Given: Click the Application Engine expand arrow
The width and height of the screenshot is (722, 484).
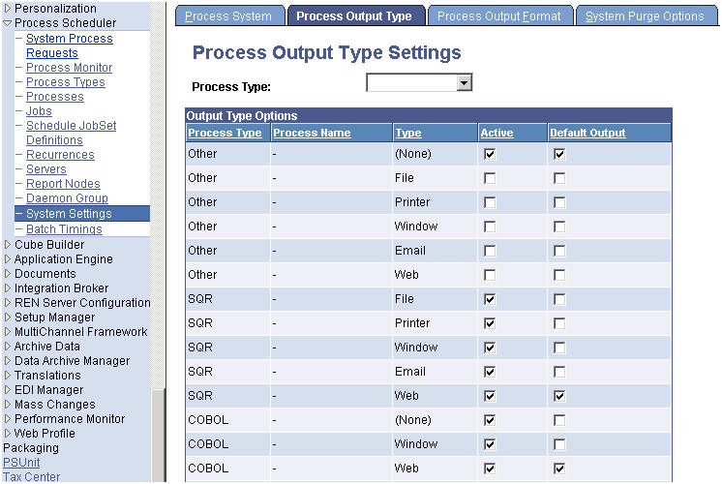Looking at the screenshot, I should (x=8, y=259).
